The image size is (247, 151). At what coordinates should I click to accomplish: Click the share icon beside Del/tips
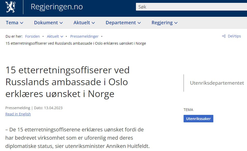[224, 36]
